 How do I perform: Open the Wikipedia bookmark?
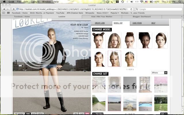point(90,13)
